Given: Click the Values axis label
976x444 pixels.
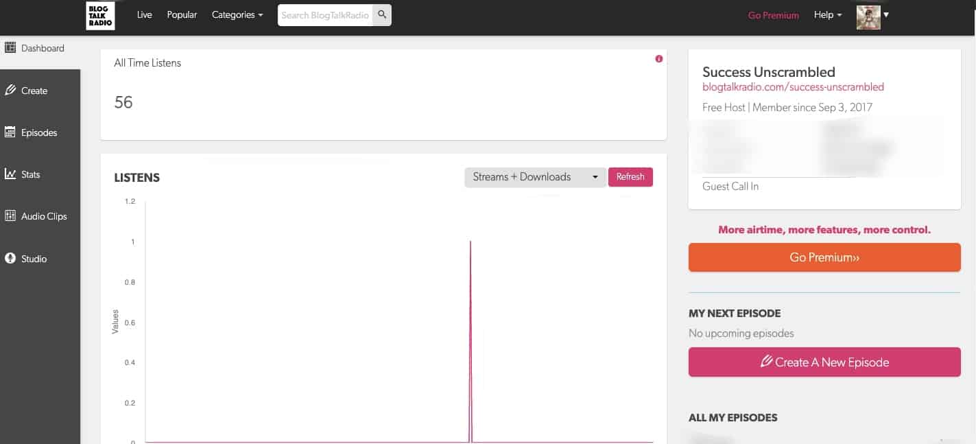Looking at the screenshot, I should [115, 322].
